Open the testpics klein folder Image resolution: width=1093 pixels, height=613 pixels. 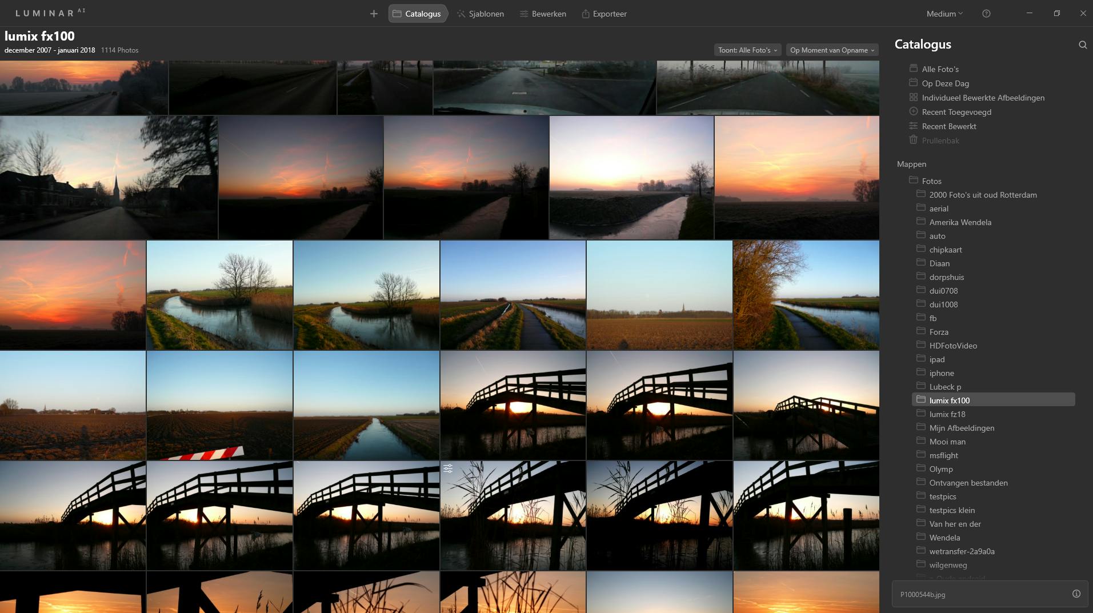click(952, 510)
